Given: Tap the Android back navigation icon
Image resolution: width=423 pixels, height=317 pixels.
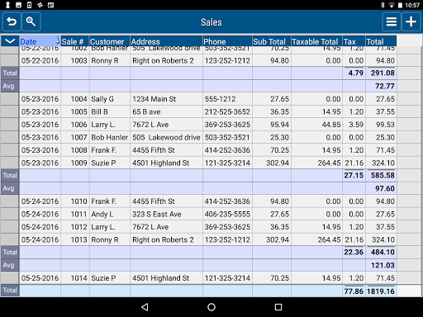Looking at the screenshot, I should [x=145, y=307].
